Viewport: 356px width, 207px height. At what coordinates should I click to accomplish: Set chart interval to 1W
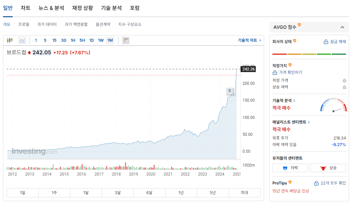click(101, 40)
